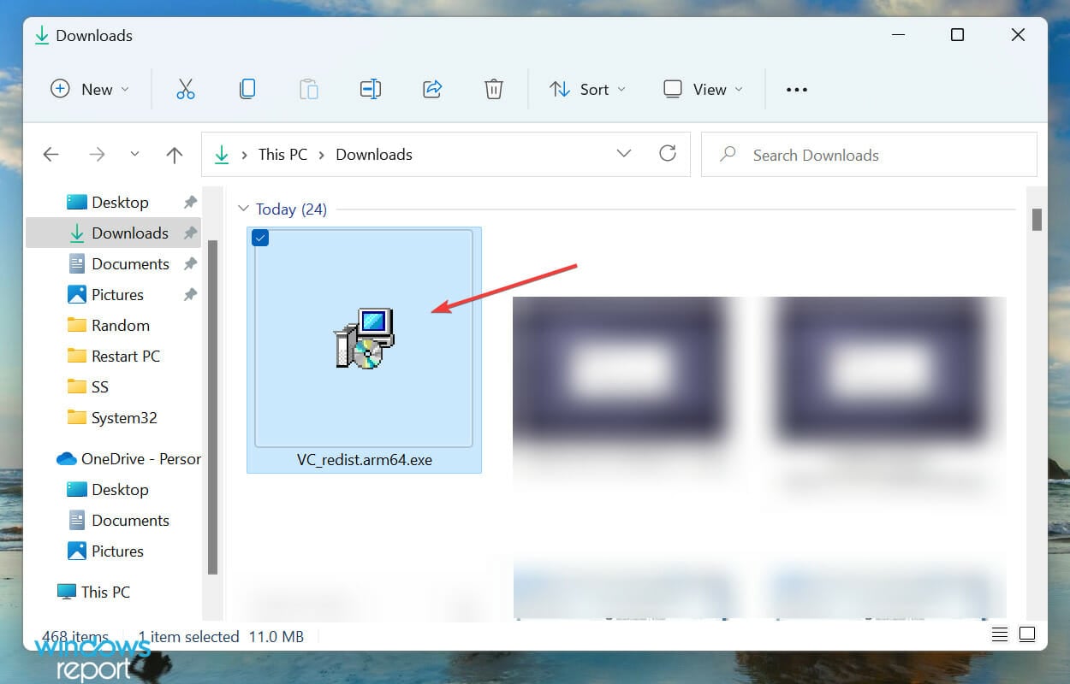Screen dimensions: 1070x684
Task: Click the Today (24) group header
Action: pyautogui.click(x=291, y=209)
